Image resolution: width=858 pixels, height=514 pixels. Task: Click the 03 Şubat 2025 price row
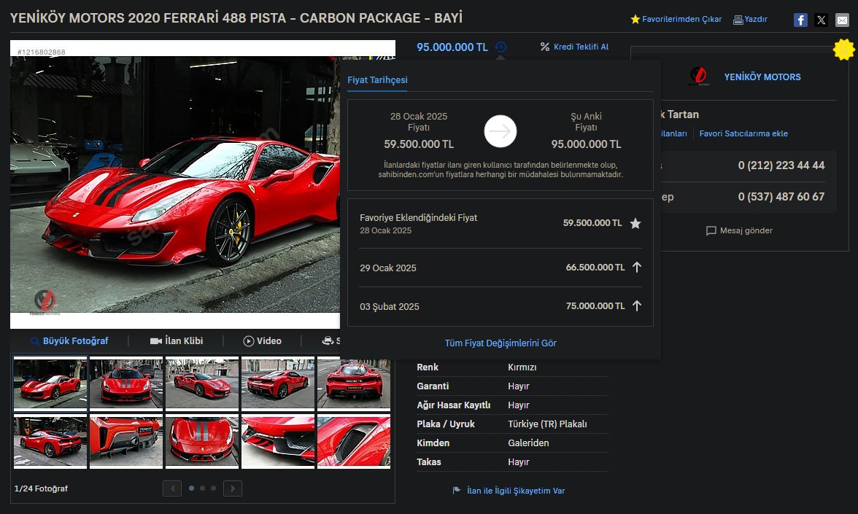(x=500, y=306)
